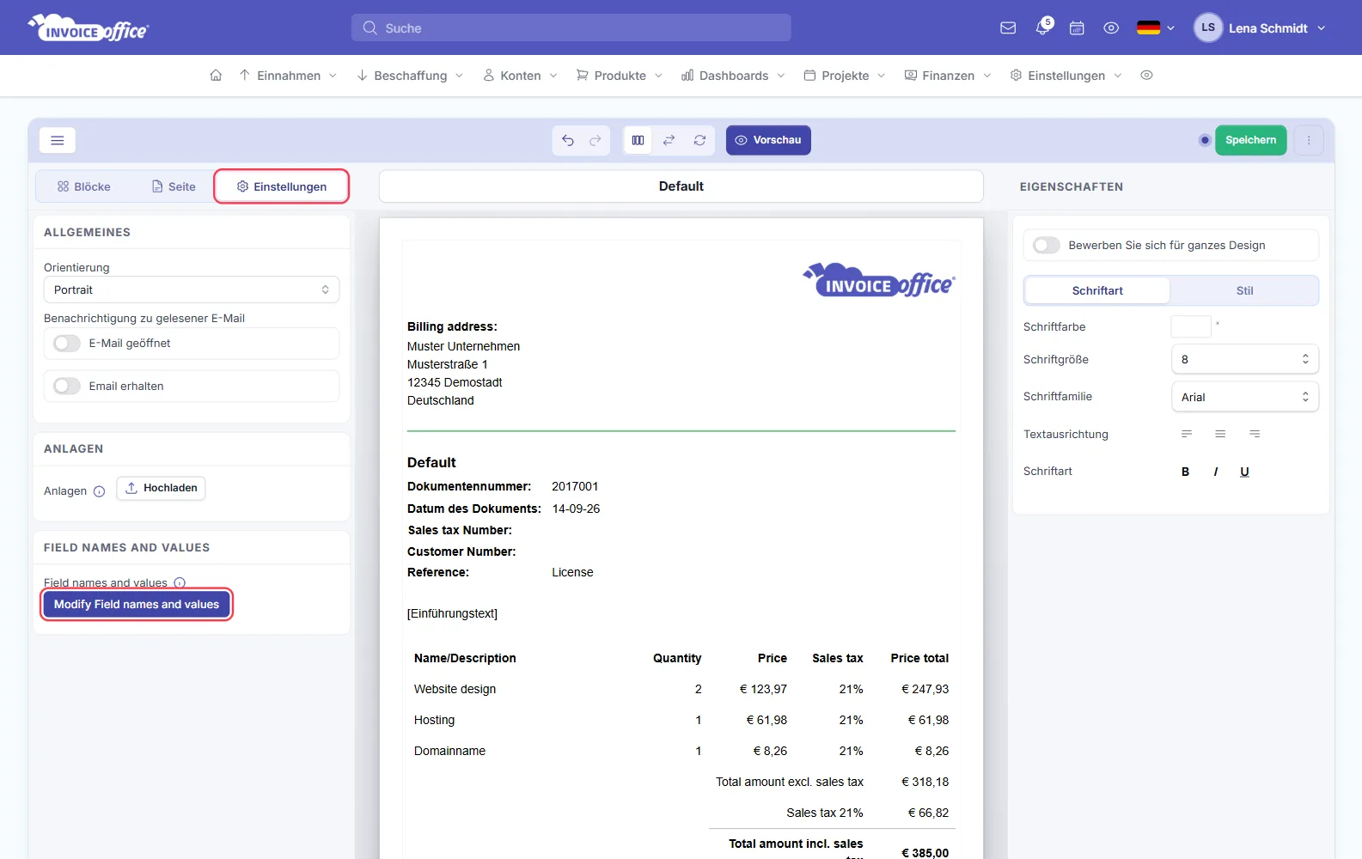Click Price total column header
1362x859 pixels.
(919, 658)
